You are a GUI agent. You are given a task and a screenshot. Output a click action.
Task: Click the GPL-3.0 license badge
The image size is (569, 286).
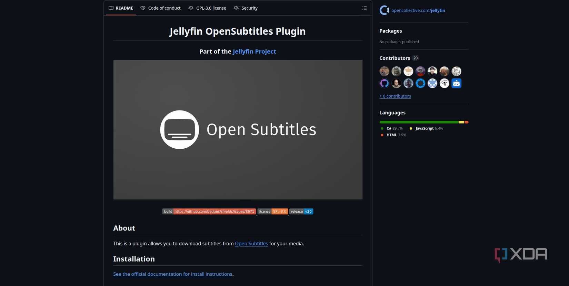tap(273, 212)
